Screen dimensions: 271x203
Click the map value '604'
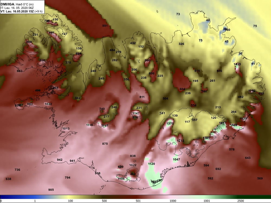[x=182, y=89]
